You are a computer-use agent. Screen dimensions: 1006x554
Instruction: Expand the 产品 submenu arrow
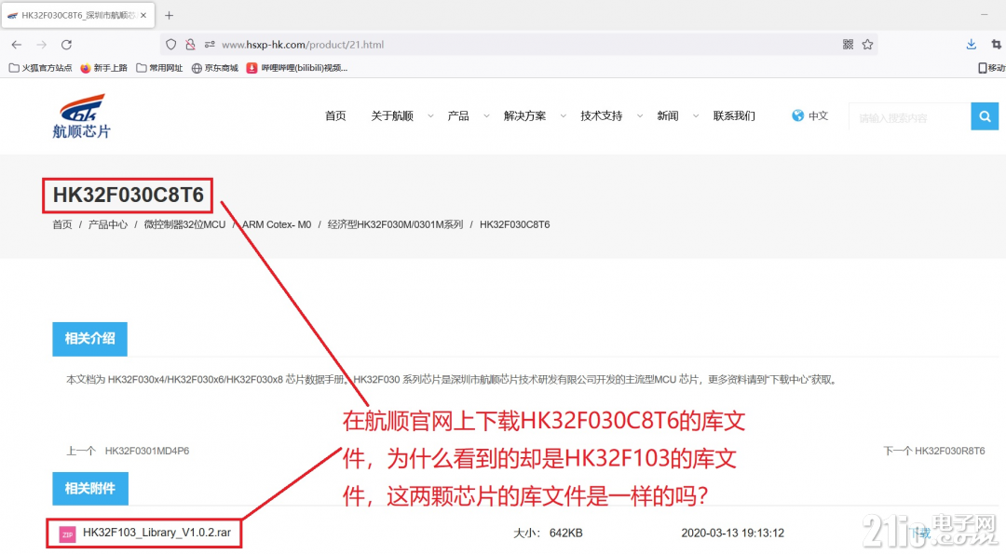[x=486, y=116]
